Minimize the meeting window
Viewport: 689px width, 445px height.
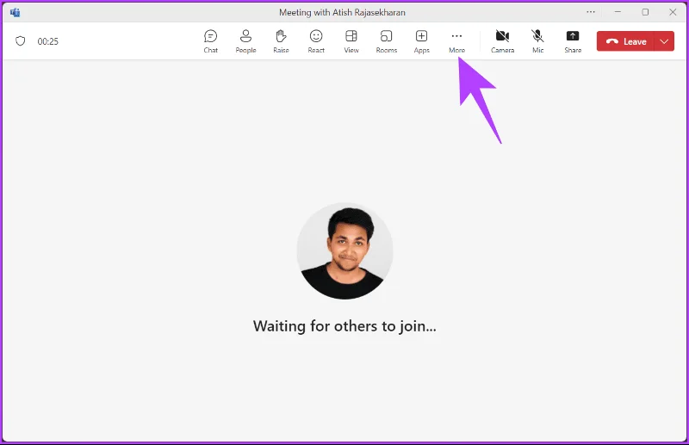(618, 12)
